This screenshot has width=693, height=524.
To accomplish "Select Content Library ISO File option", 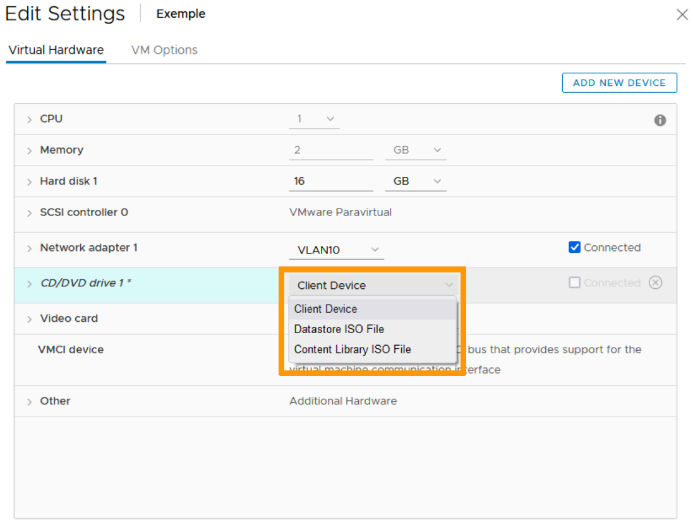I will click(353, 350).
